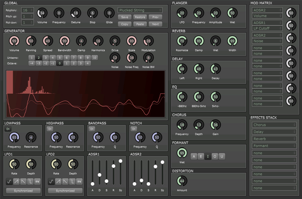Select LFO2 square waveform icon
302x199 pixels.
72,181
